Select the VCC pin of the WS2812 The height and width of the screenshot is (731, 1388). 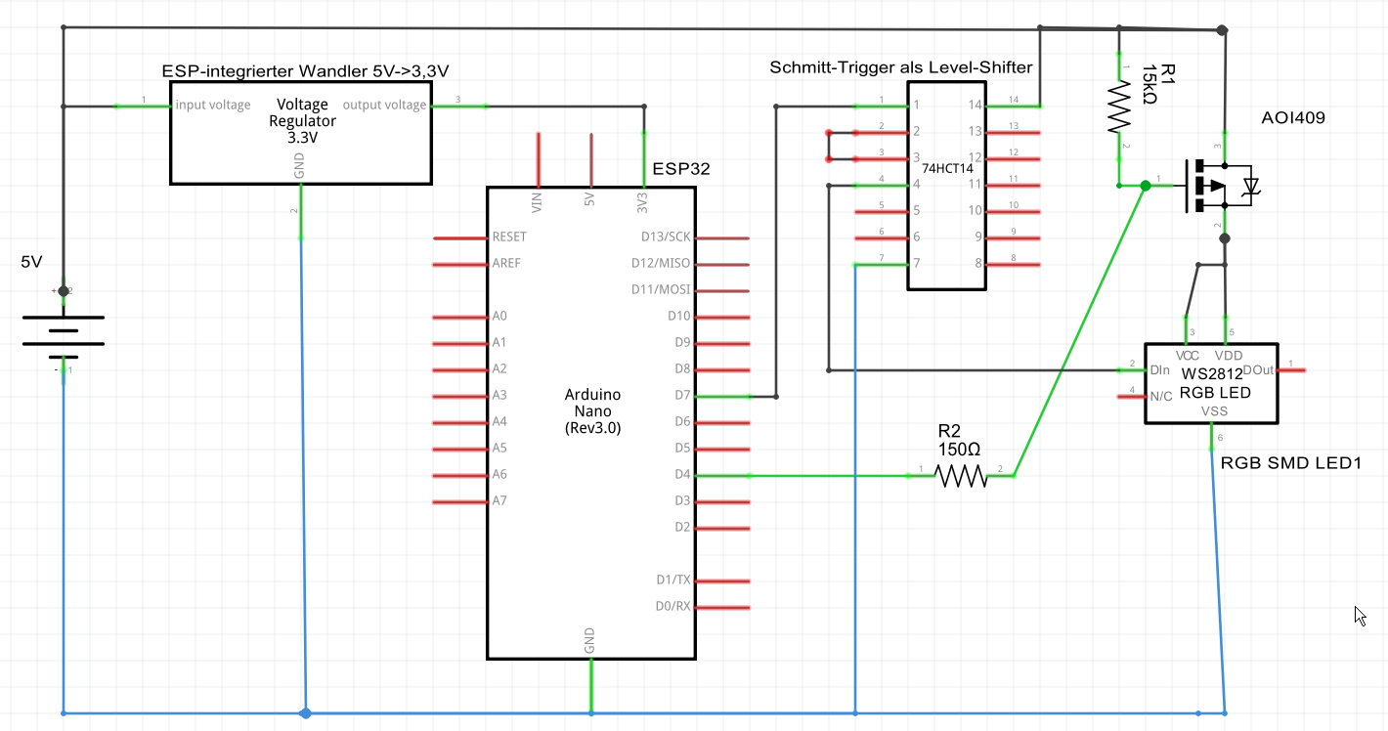pos(1186,329)
